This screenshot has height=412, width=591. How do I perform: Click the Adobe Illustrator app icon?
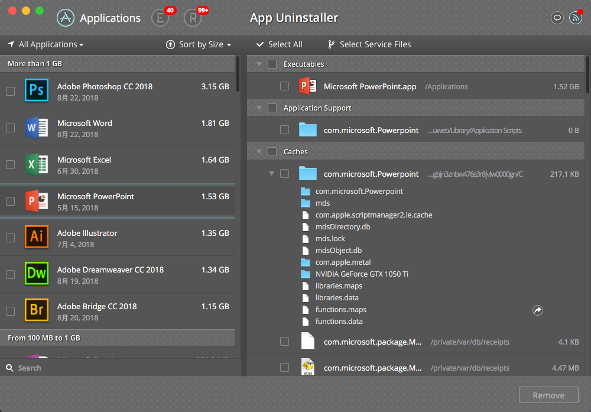[x=37, y=237]
